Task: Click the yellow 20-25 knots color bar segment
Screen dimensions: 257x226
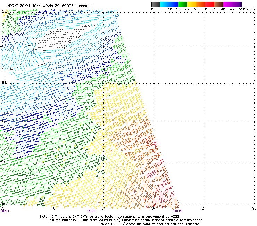Action: pos(192,4)
